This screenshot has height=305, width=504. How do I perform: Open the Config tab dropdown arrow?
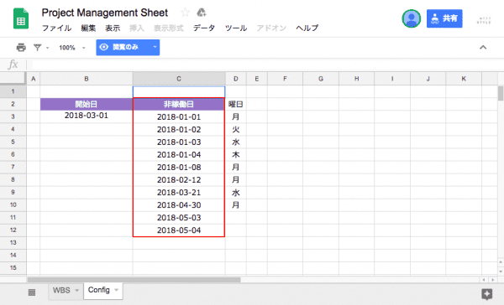pyautogui.click(x=117, y=290)
